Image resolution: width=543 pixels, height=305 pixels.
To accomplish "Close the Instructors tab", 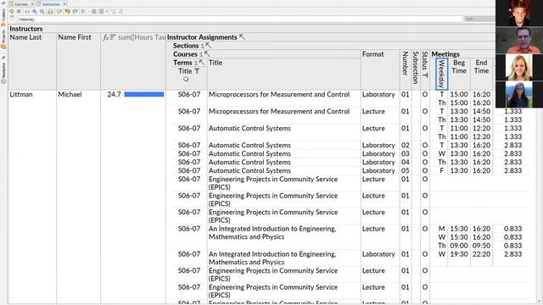I will click(x=64, y=4).
